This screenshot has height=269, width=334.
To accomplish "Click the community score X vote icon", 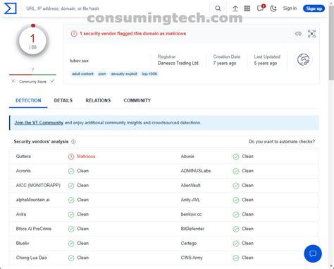I will (x=13, y=81).
